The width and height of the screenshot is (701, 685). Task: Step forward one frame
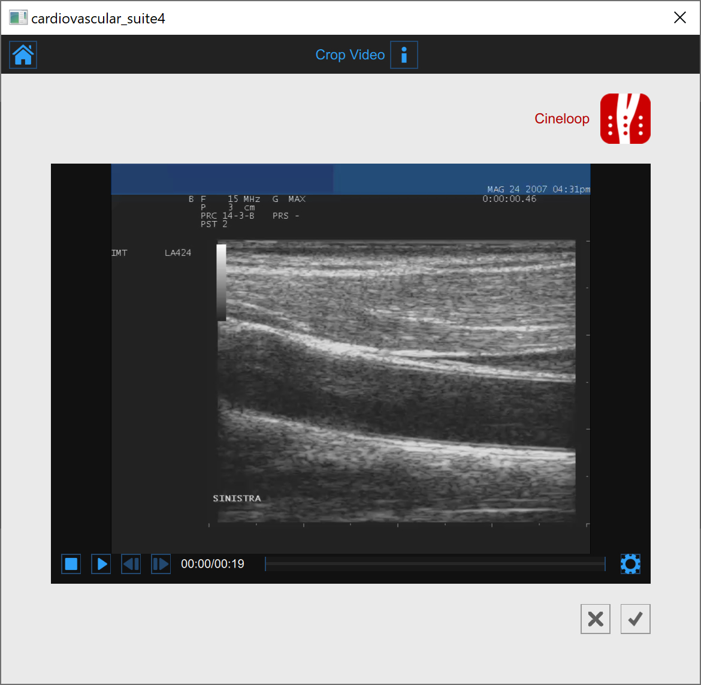161,564
